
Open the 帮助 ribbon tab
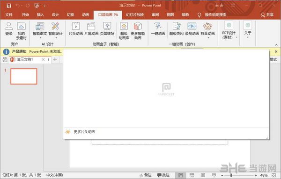tap(185, 14)
